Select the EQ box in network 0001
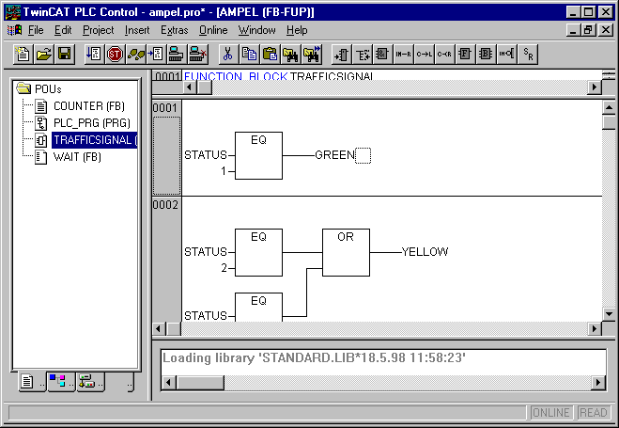The width and height of the screenshot is (619, 428). pos(258,156)
